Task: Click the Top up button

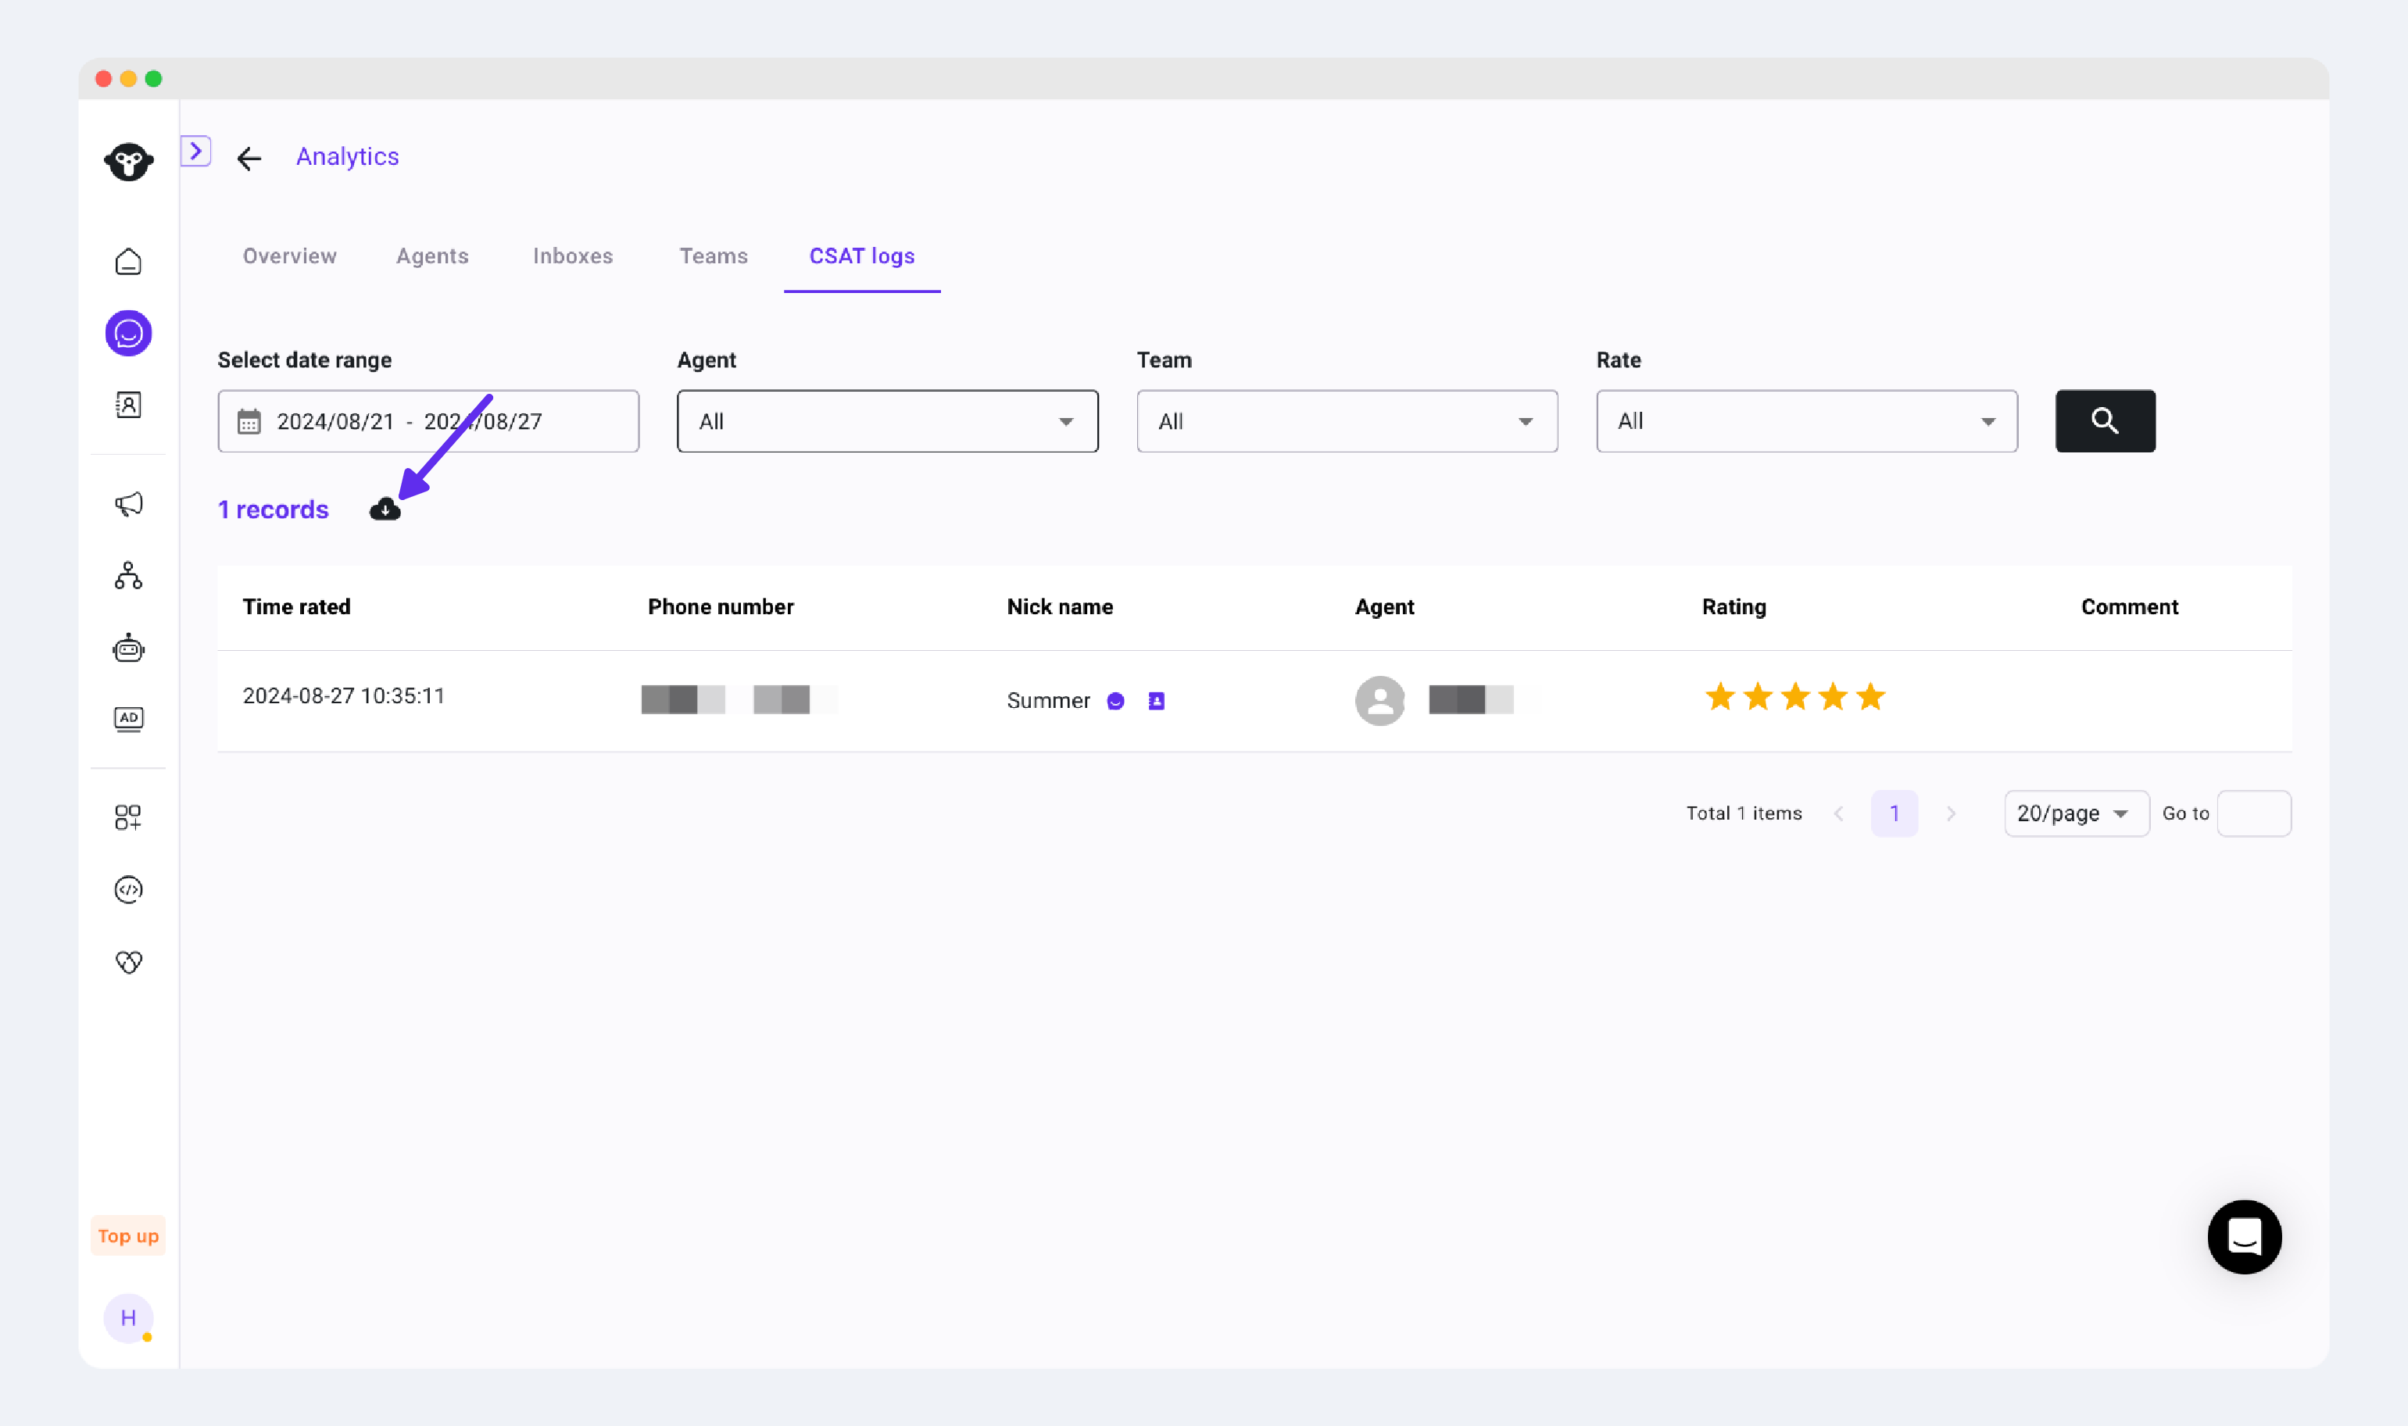Action: pos(128,1236)
